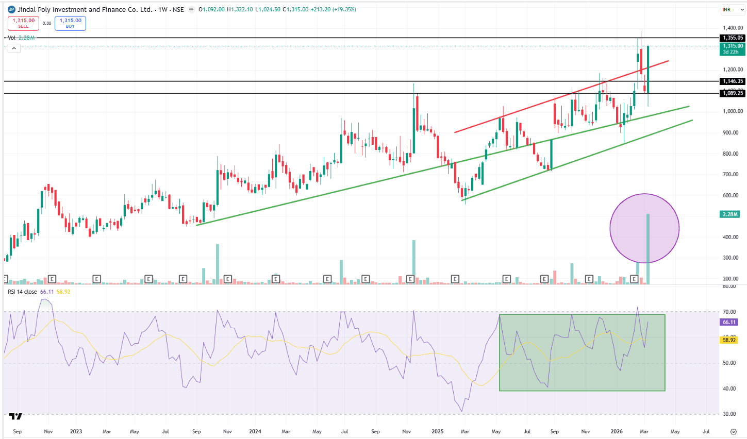Click the 2026 label on the time axis
747x439 pixels.
click(x=617, y=431)
